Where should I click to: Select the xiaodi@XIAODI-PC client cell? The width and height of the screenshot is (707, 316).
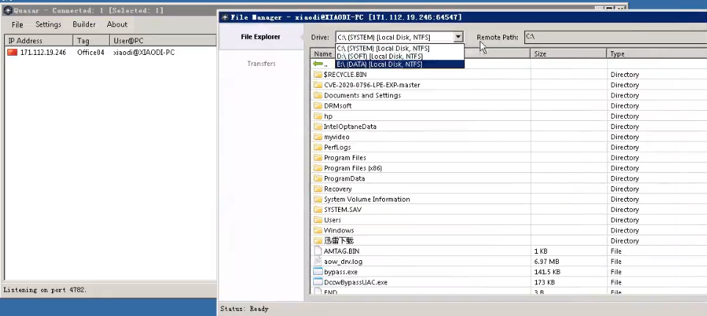[x=144, y=52]
